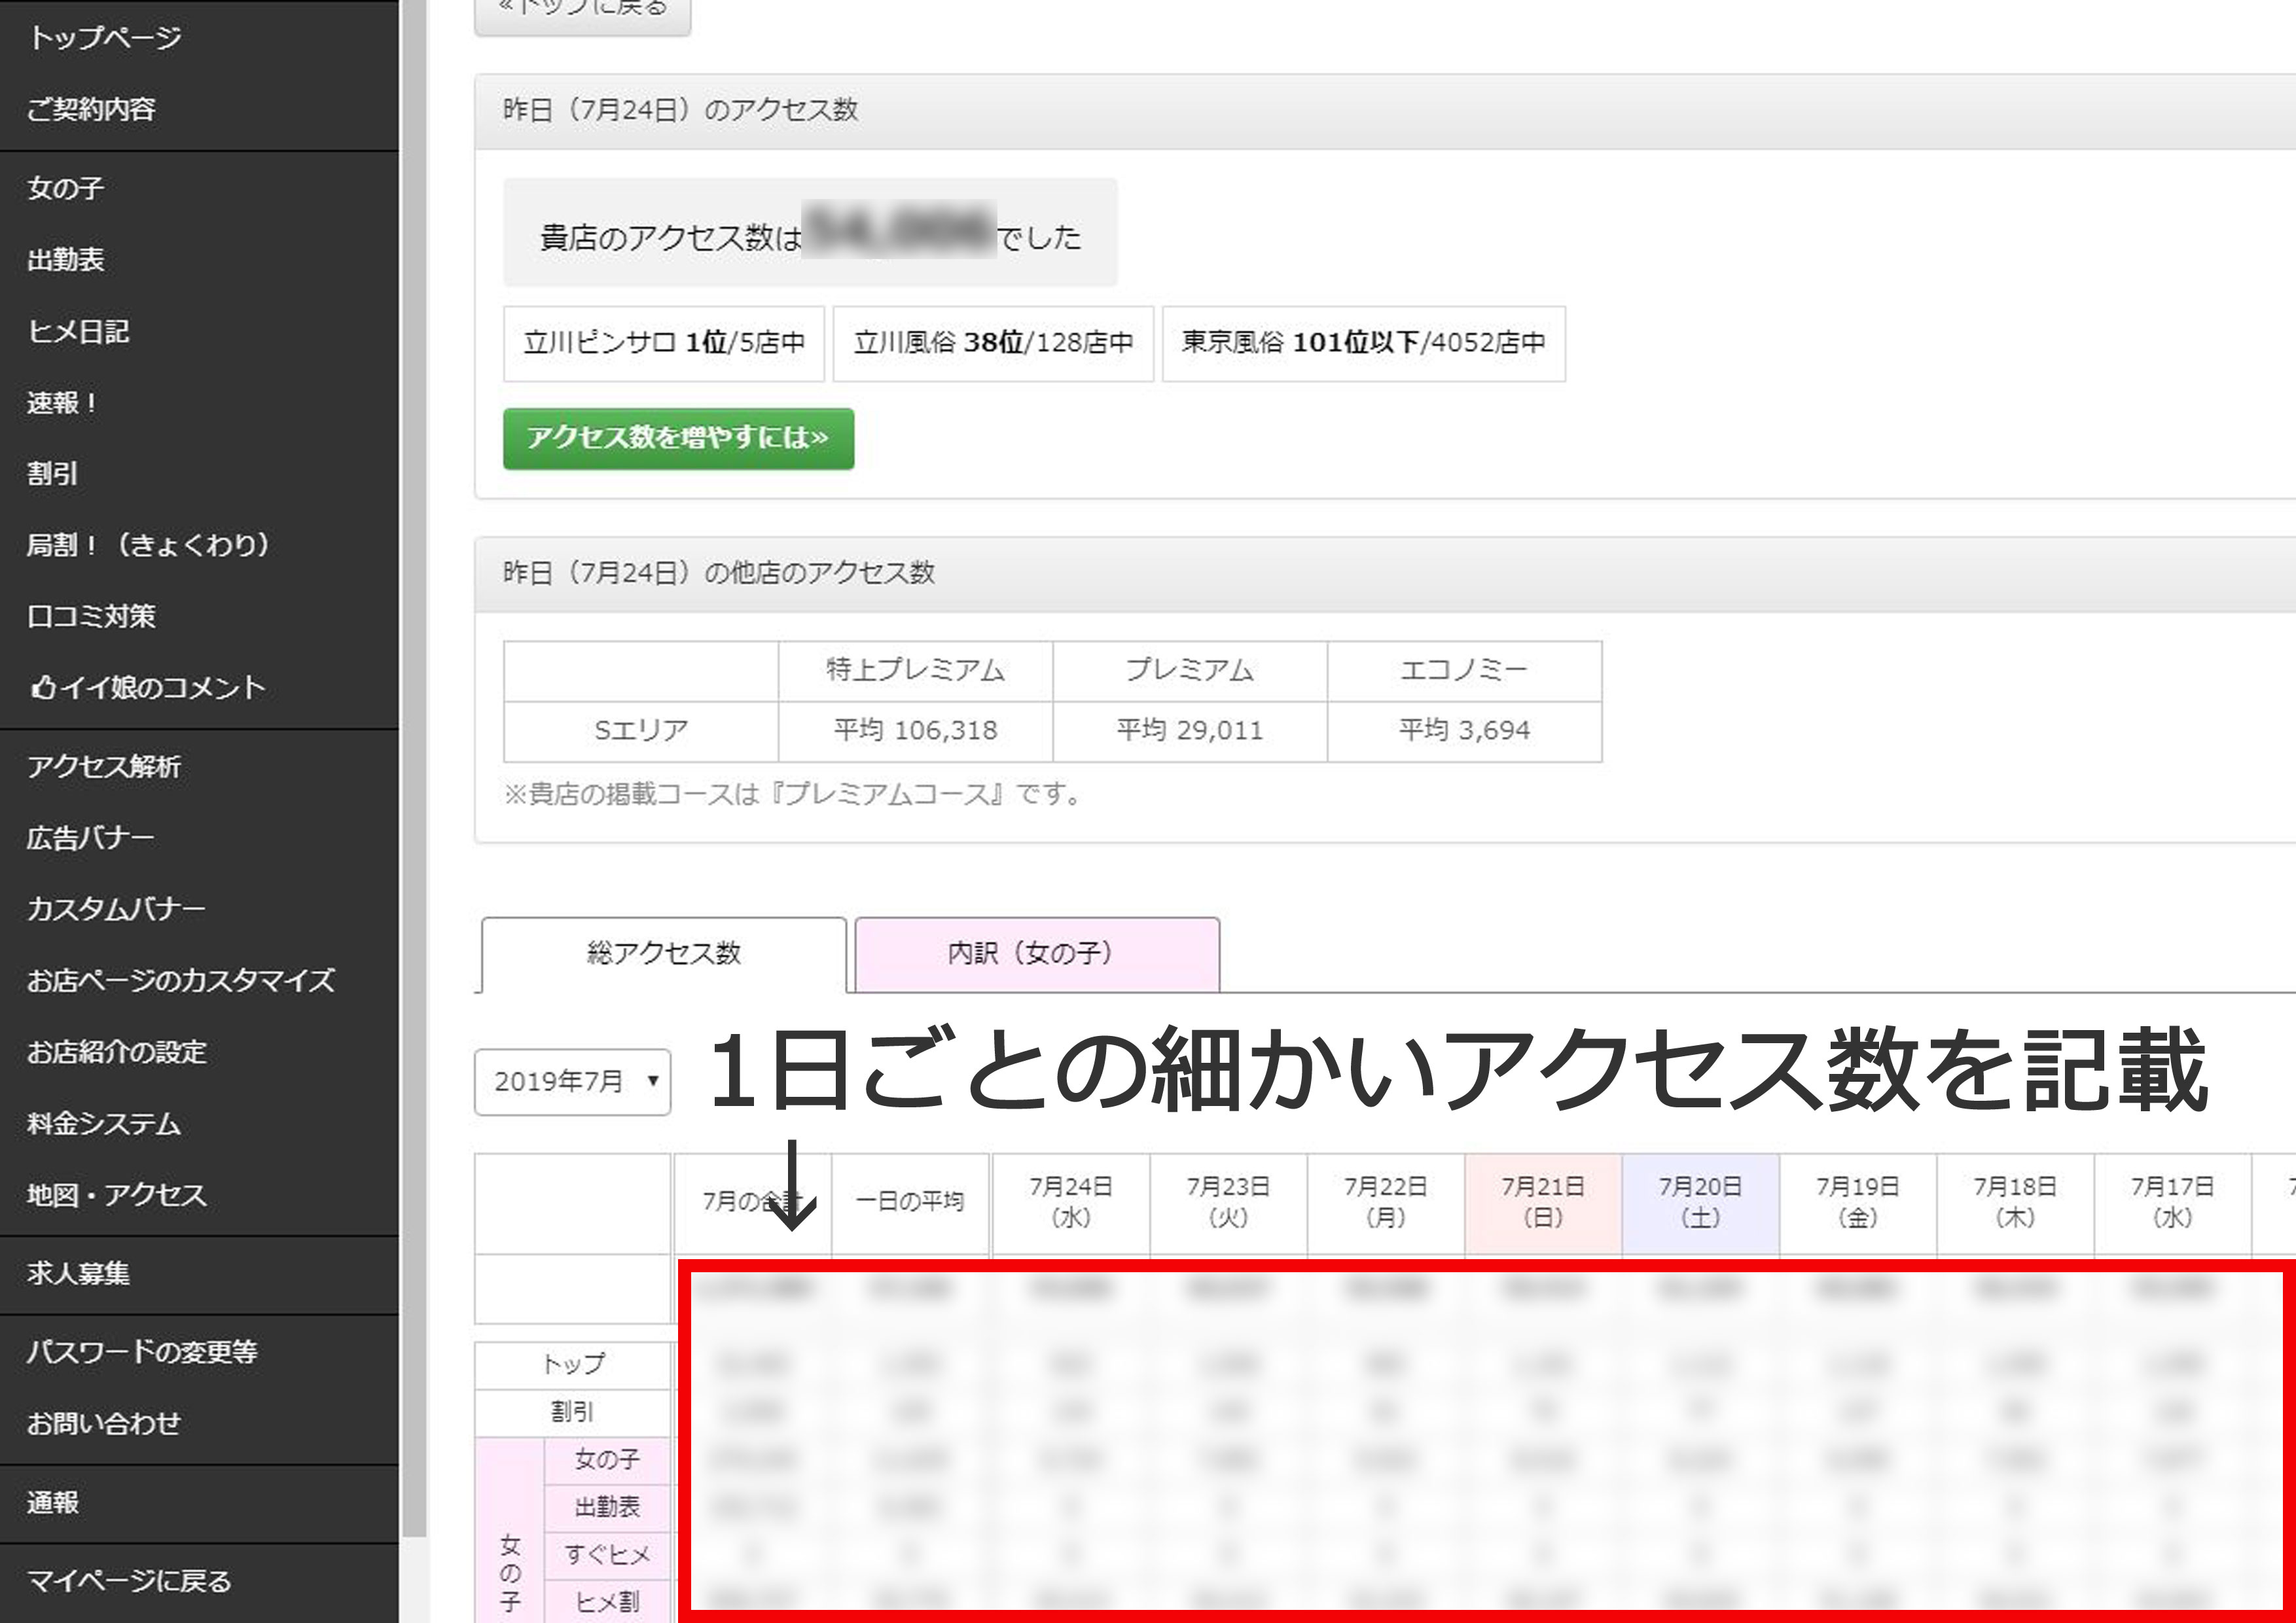2296x1623 pixels.
Task: Switch to the 総アクセス数 tab
Action: tap(663, 953)
